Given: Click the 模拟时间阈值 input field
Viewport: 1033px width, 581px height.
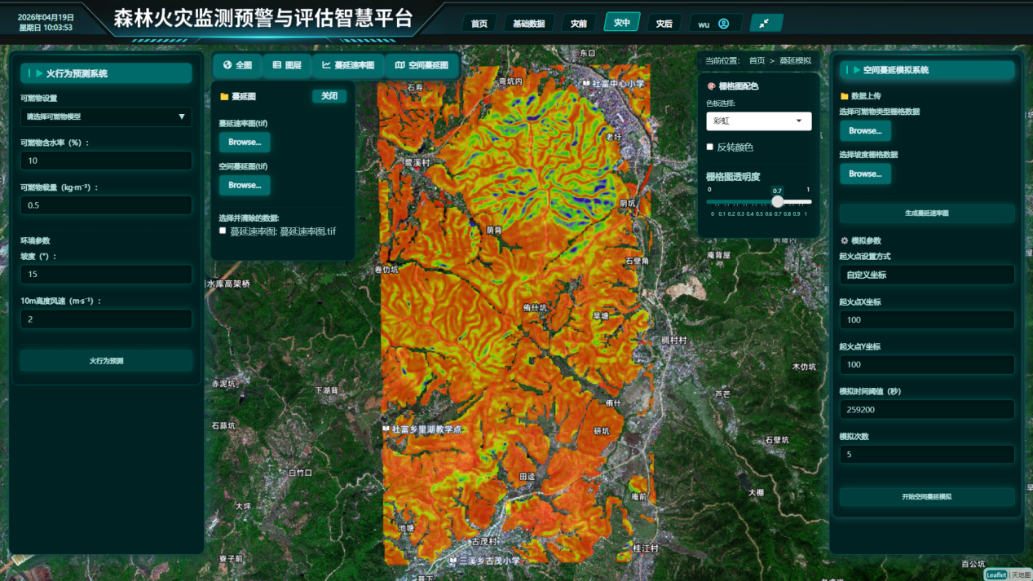Looking at the screenshot, I should pos(927,410).
